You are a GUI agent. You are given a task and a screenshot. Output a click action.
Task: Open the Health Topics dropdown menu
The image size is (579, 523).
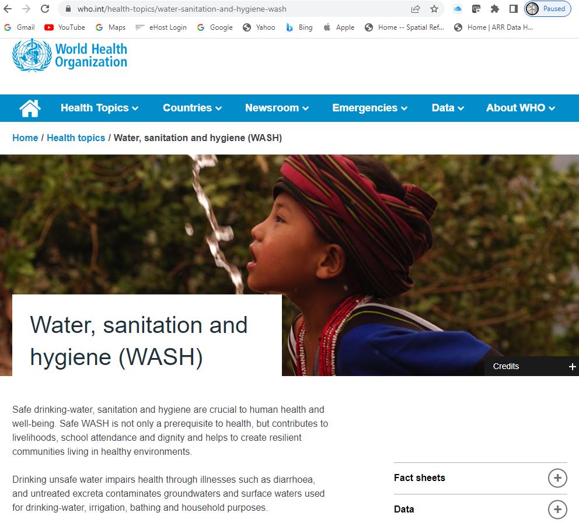click(x=100, y=108)
